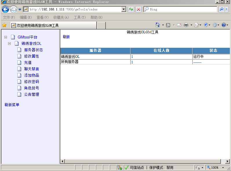Click the horizontal scrollbar left arrow

coord(62,161)
